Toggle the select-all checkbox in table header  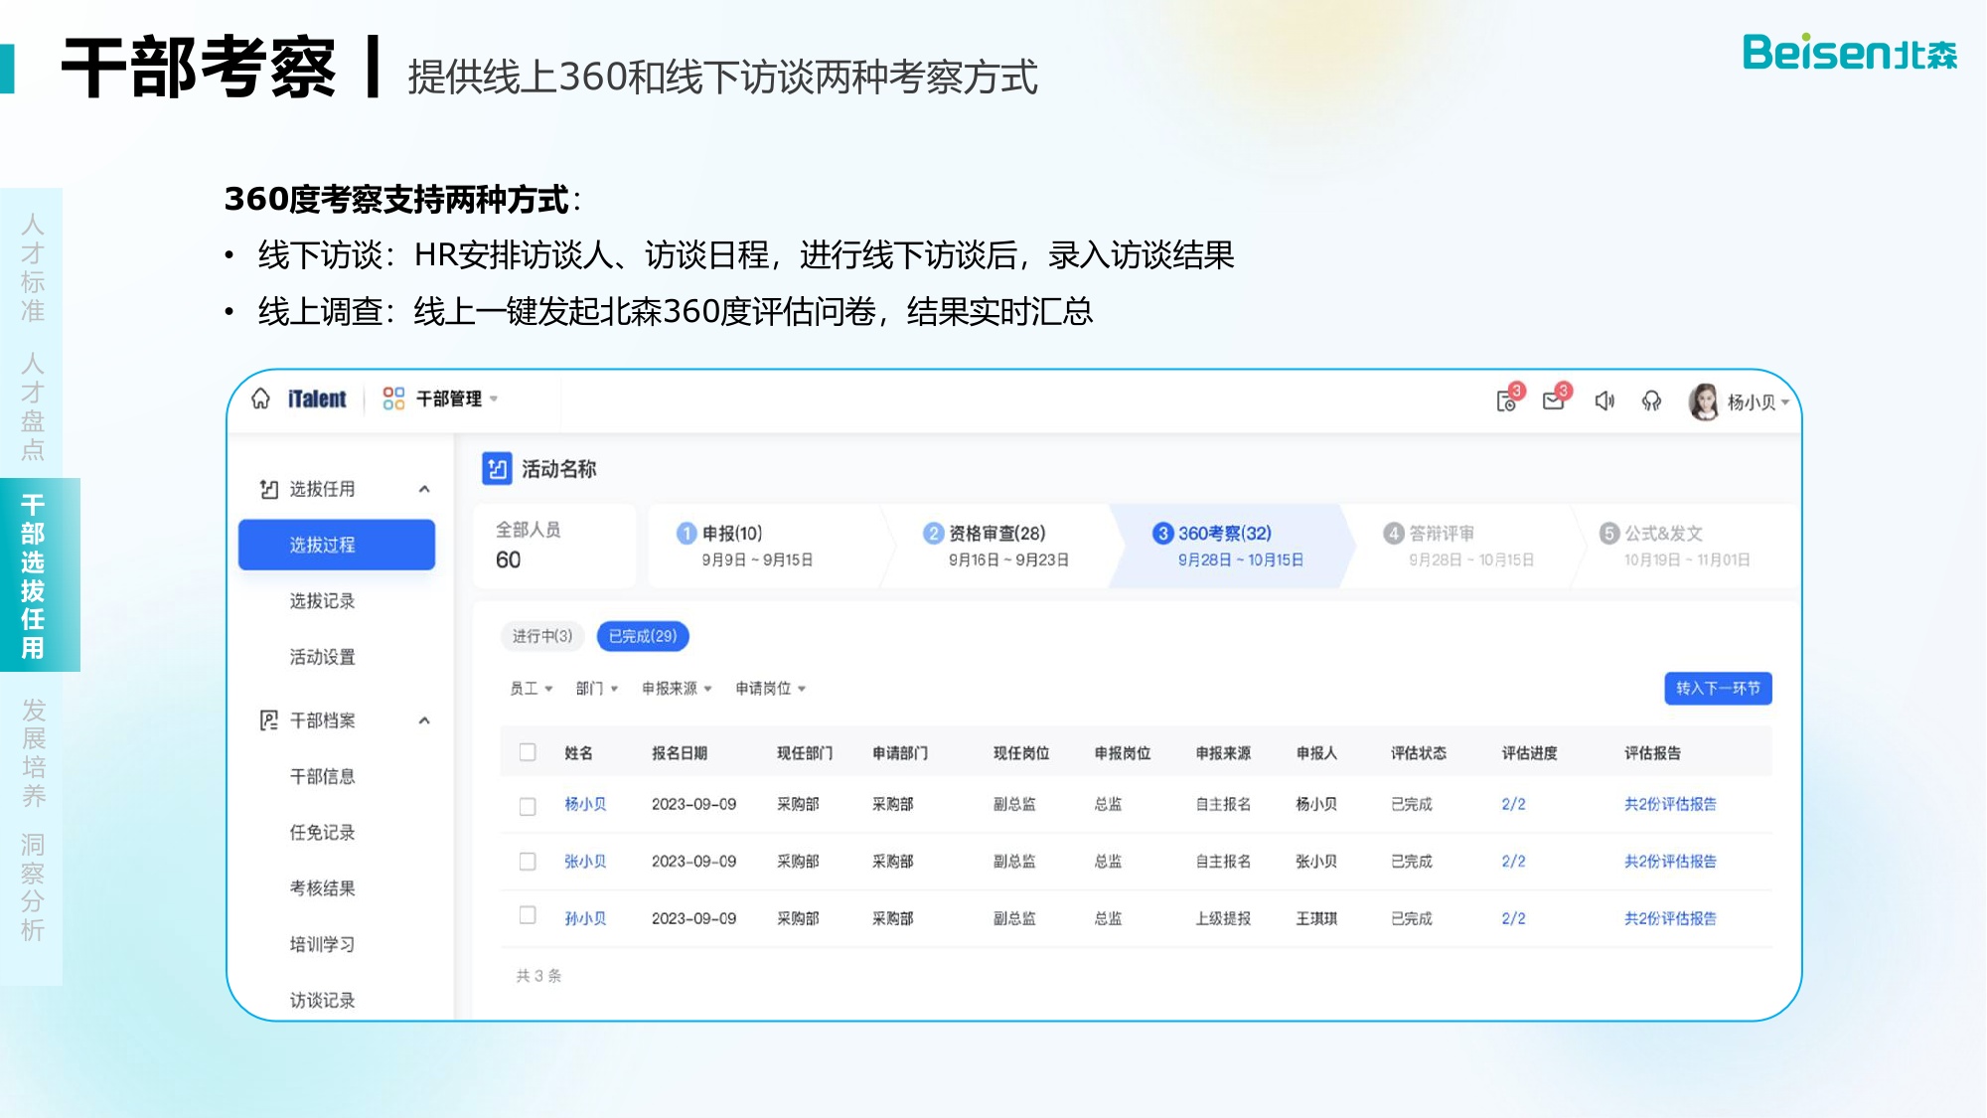[x=528, y=752]
